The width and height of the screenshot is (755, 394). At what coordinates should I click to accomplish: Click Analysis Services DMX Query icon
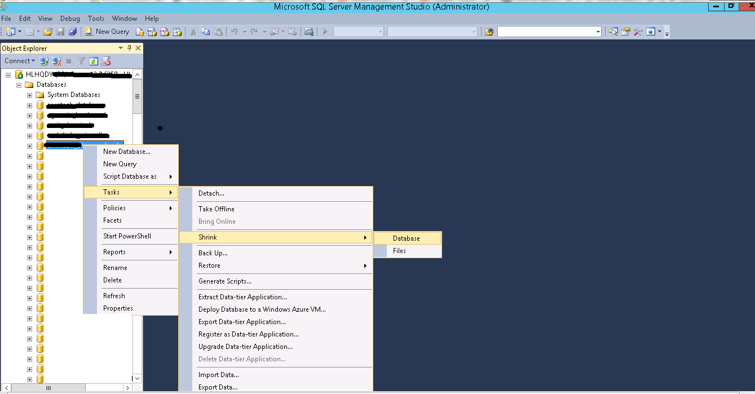[165, 32]
